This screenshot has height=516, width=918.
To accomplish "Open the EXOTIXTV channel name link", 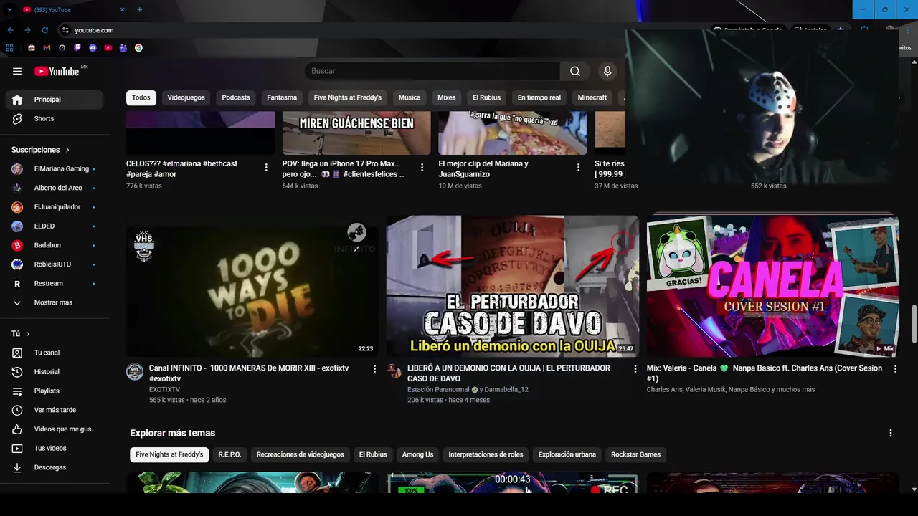I will (x=164, y=390).
